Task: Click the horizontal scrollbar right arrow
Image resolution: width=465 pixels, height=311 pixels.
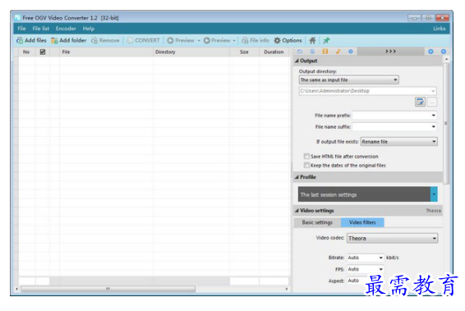Action: [287, 289]
